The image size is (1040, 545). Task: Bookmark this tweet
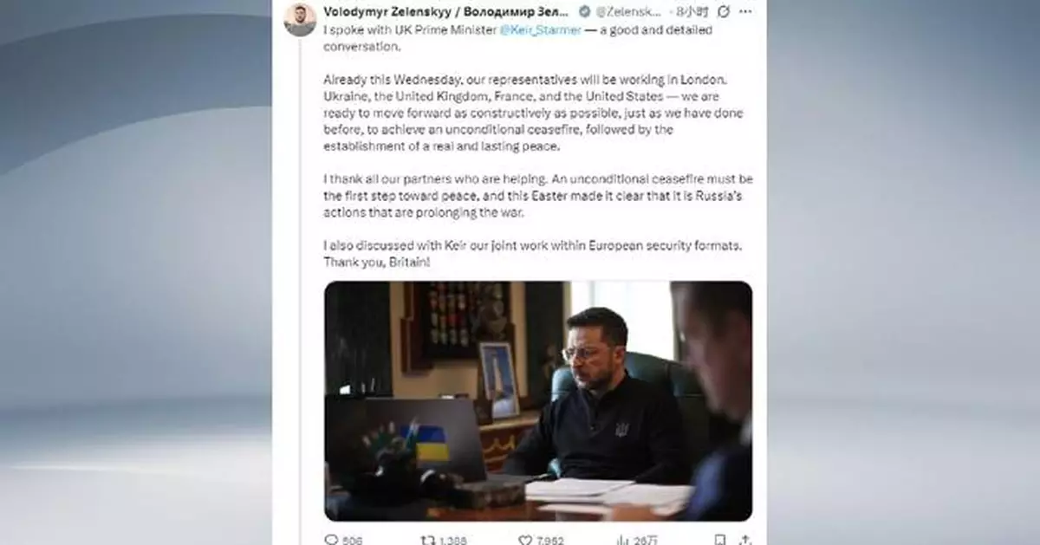tap(720, 539)
